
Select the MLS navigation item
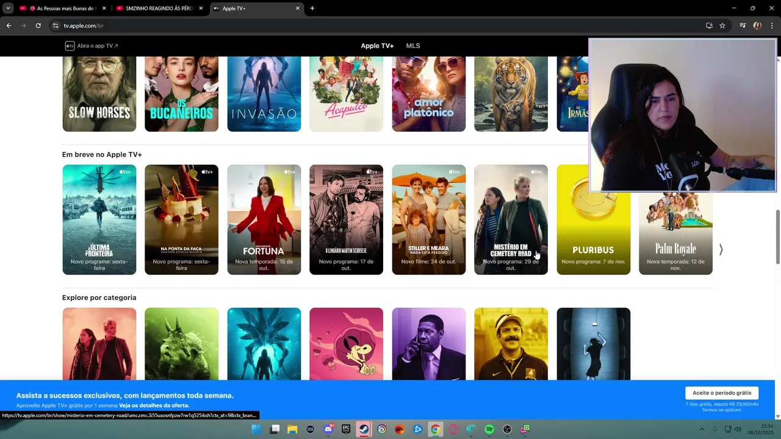pos(413,46)
